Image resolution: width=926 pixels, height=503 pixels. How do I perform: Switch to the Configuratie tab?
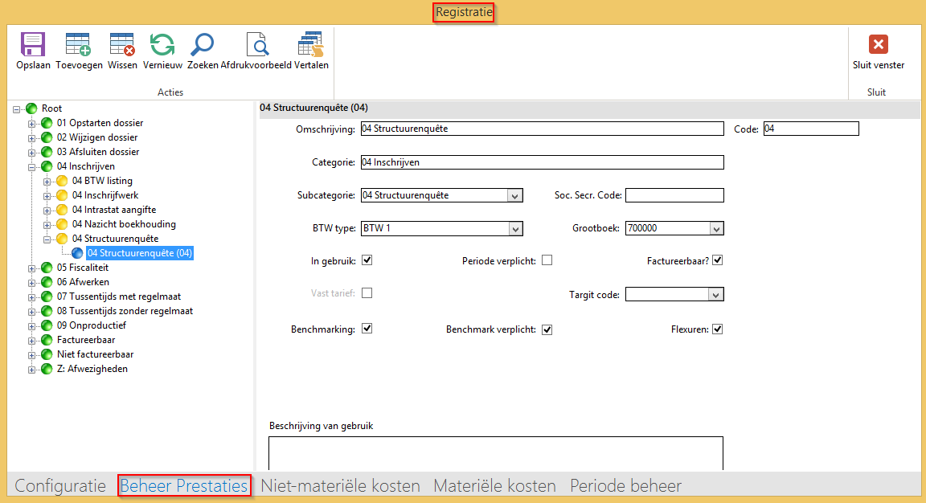[60, 486]
